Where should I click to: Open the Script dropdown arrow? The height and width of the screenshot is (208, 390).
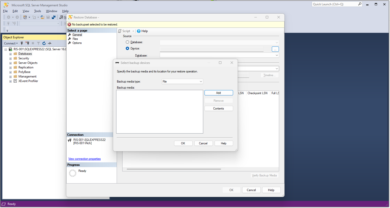click(x=133, y=31)
